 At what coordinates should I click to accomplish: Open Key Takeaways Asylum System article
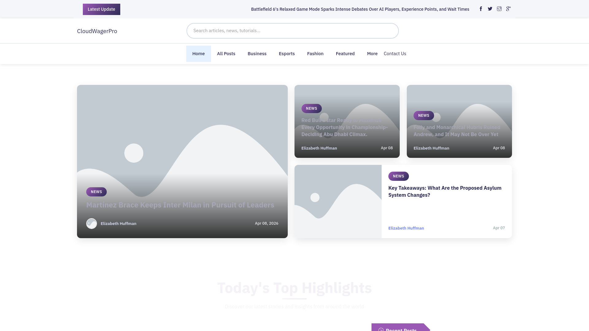coord(445,192)
